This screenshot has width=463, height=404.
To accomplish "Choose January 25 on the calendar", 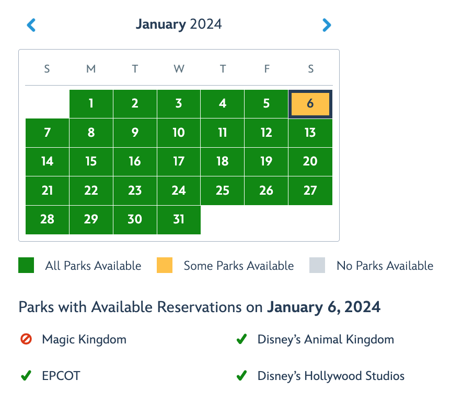I will (x=223, y=191).
